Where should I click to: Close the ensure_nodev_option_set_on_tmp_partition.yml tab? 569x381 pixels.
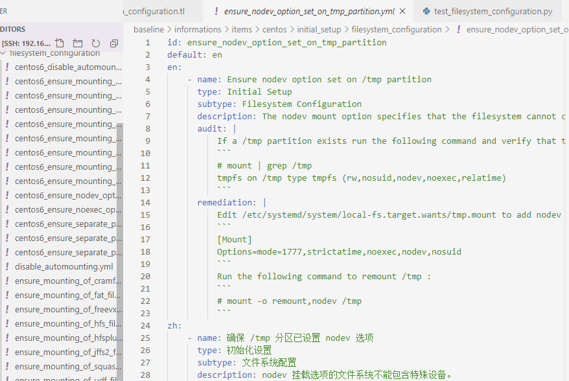402,11
